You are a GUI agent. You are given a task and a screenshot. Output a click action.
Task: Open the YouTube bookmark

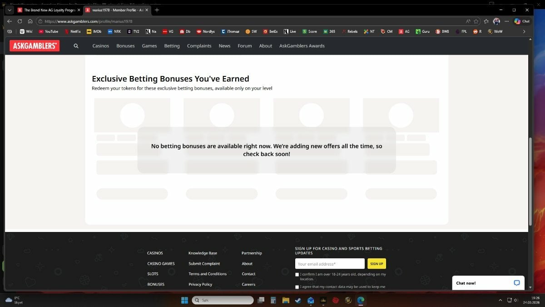coord(48,31)
